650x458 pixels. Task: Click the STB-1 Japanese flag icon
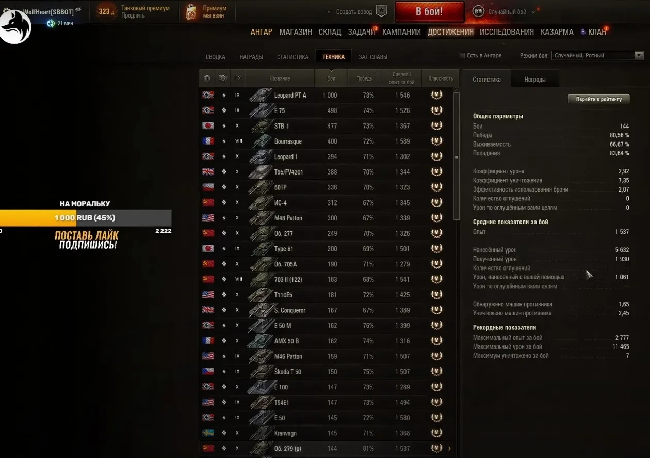point(208,126)
